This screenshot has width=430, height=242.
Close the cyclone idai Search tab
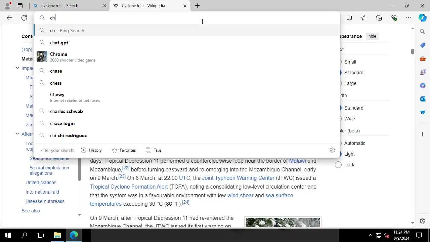(x=104, y=6)
